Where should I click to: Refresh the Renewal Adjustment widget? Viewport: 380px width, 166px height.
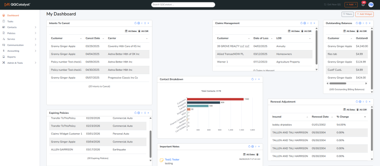pyautogui.click(x=357, y=101)
